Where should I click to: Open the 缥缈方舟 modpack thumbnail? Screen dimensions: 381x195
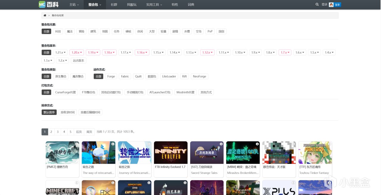point(63,152)
